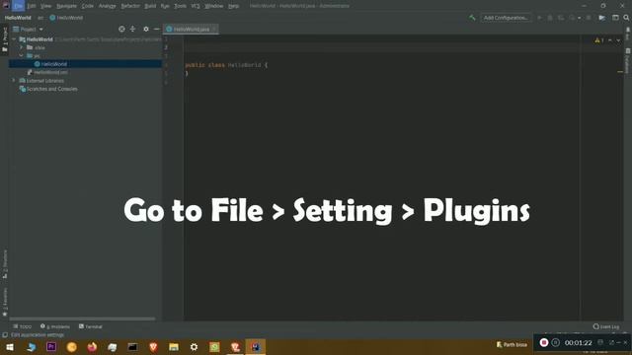
Task: Click the Project panel horizontal scrollbar
Action: (x=82, y=319)
